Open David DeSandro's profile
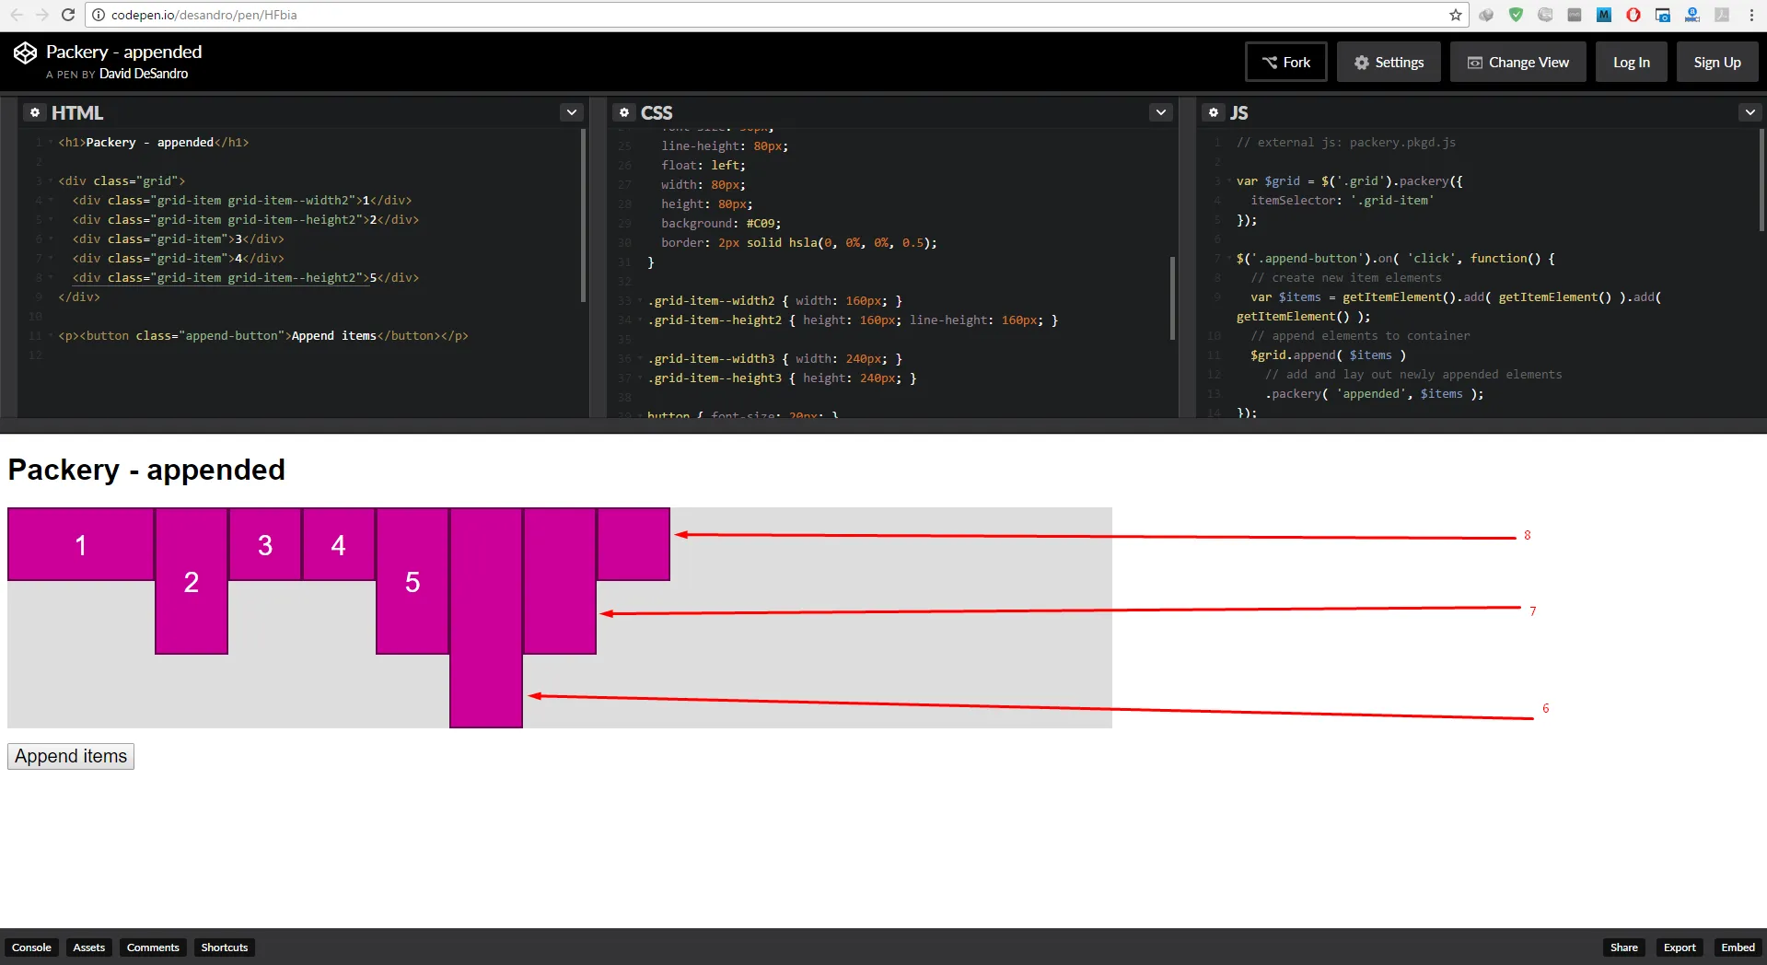This screenshot has width=1767, height=965. [x=144, y=74]
